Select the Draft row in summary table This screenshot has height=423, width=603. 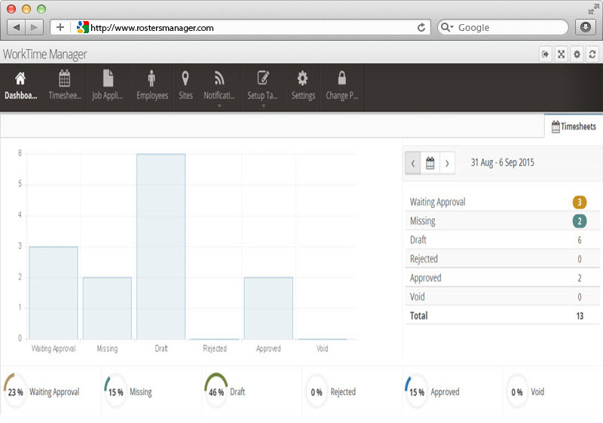(502, 240)
